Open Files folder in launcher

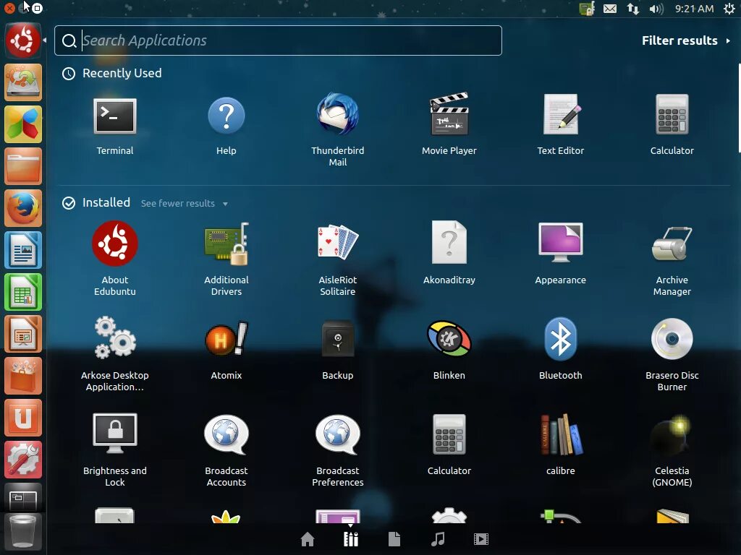pyautogui.click(x=23, y=166)
